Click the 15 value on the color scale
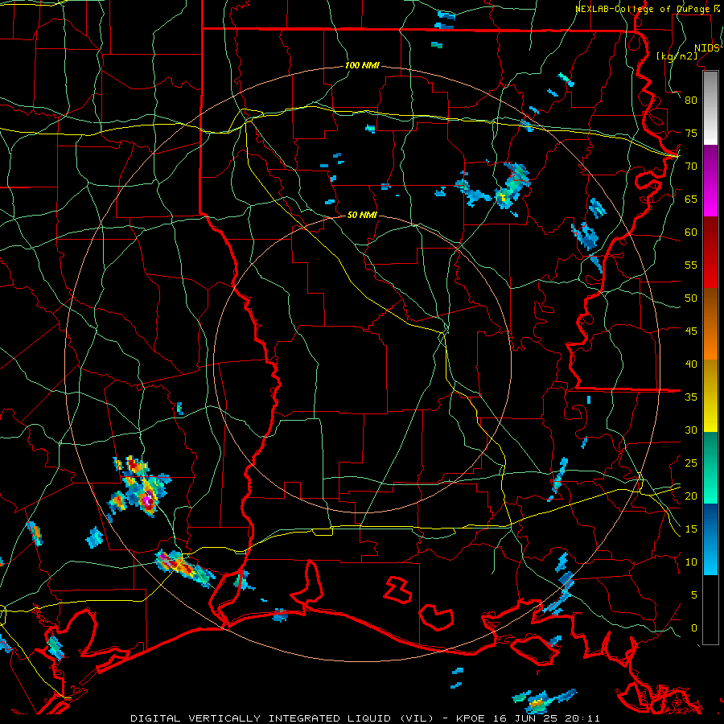724x724 pixels. tap(691, 529)
